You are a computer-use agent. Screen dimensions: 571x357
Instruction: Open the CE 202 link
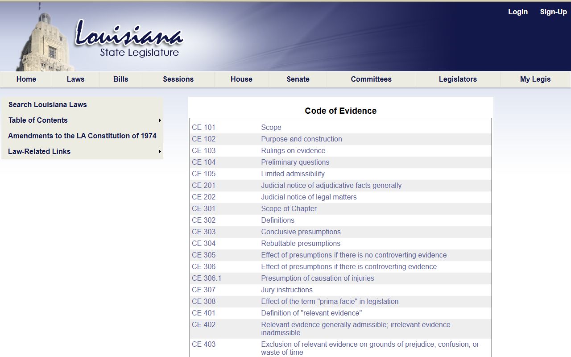tap(203, 197)
